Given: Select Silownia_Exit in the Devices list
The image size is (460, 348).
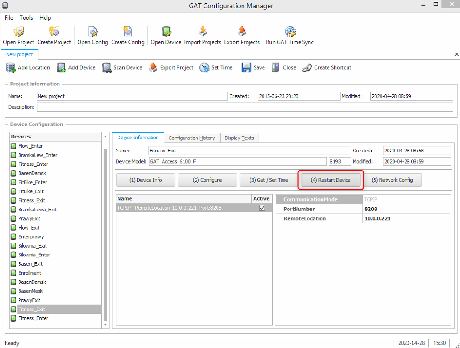Looking at the screenshot, I should [x=32, y=246].
